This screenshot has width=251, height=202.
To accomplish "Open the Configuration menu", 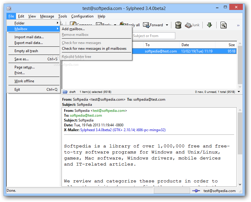I will (82, 16).
